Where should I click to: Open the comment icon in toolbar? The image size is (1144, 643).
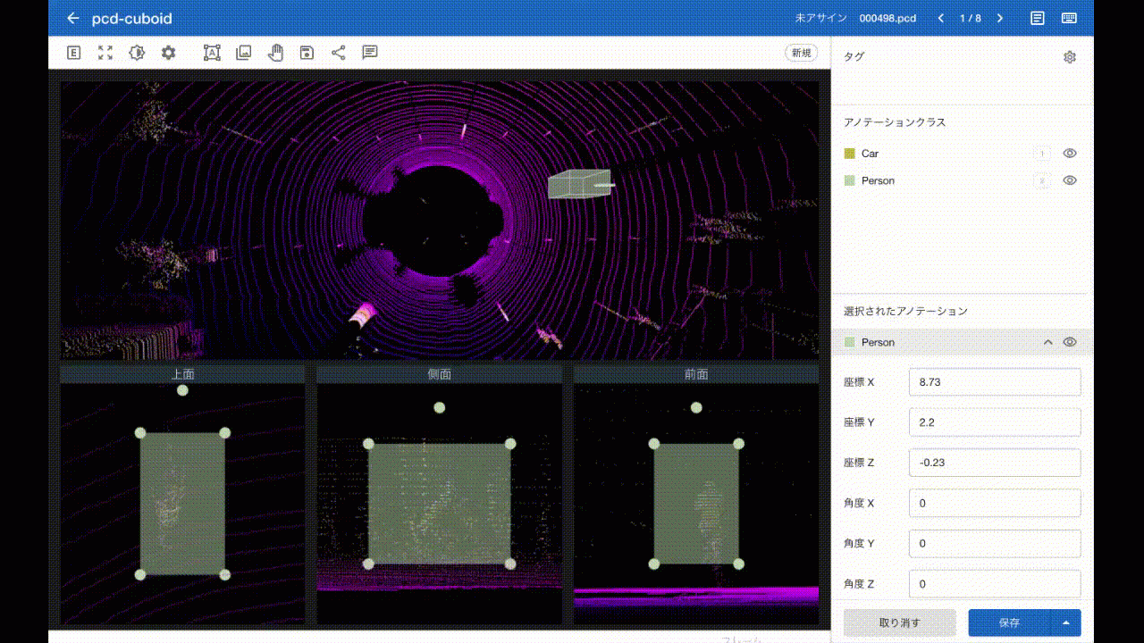[x=370, y=53]
